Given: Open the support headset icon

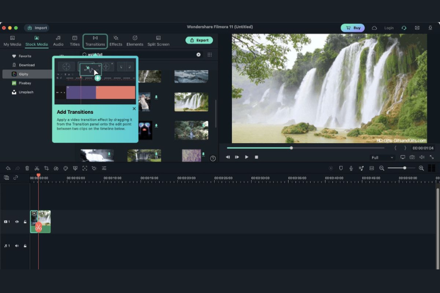Looking at the screenshot, I should coord(404,28).
